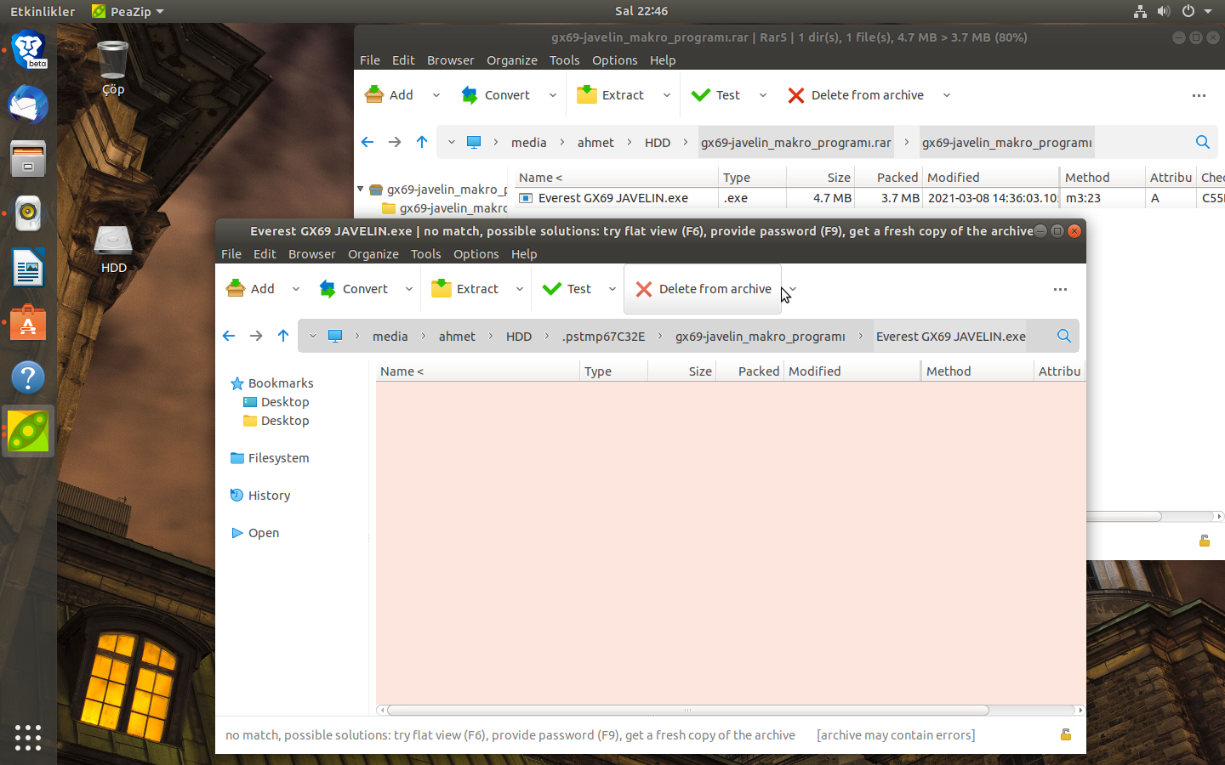Select Everest GX69 JAVELIN.exe breadcrumb

click(x=951, y=337)
